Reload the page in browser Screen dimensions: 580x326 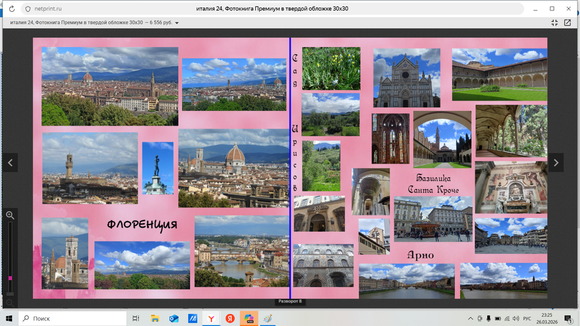coord(12,9)
